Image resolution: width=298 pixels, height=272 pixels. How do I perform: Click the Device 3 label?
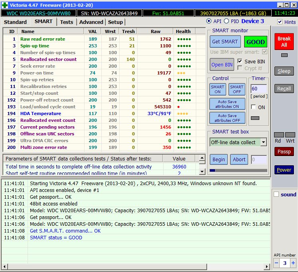tap(253, 21)
